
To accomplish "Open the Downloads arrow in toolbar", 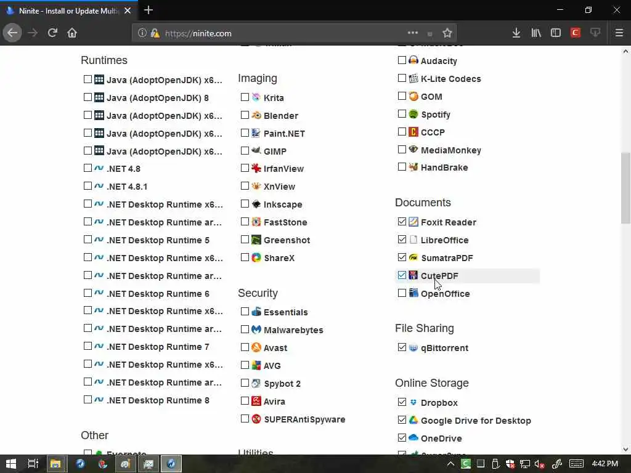I will pyautogui.click(x=516, y=33).
